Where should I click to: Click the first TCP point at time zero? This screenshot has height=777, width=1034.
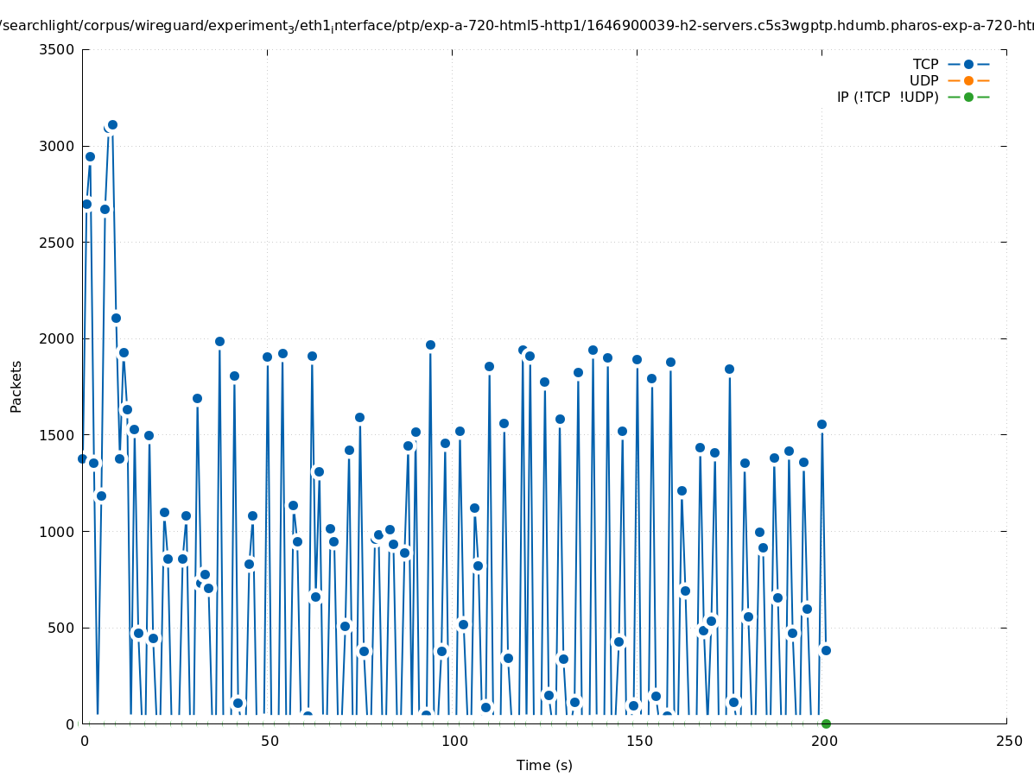[83, 458]
